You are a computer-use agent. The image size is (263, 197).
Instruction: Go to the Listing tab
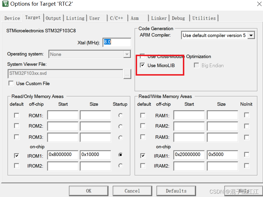click(75, 18)
